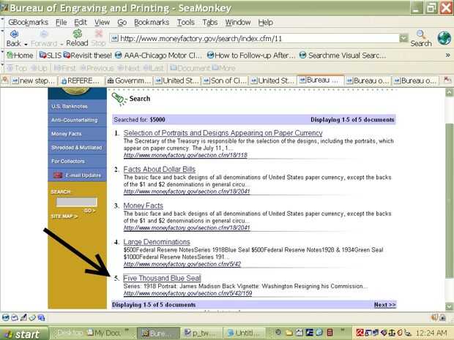Switch to 'p_bw...' taskbar window
The width and height of the screenshot is (454, 340).
(201, 333)
